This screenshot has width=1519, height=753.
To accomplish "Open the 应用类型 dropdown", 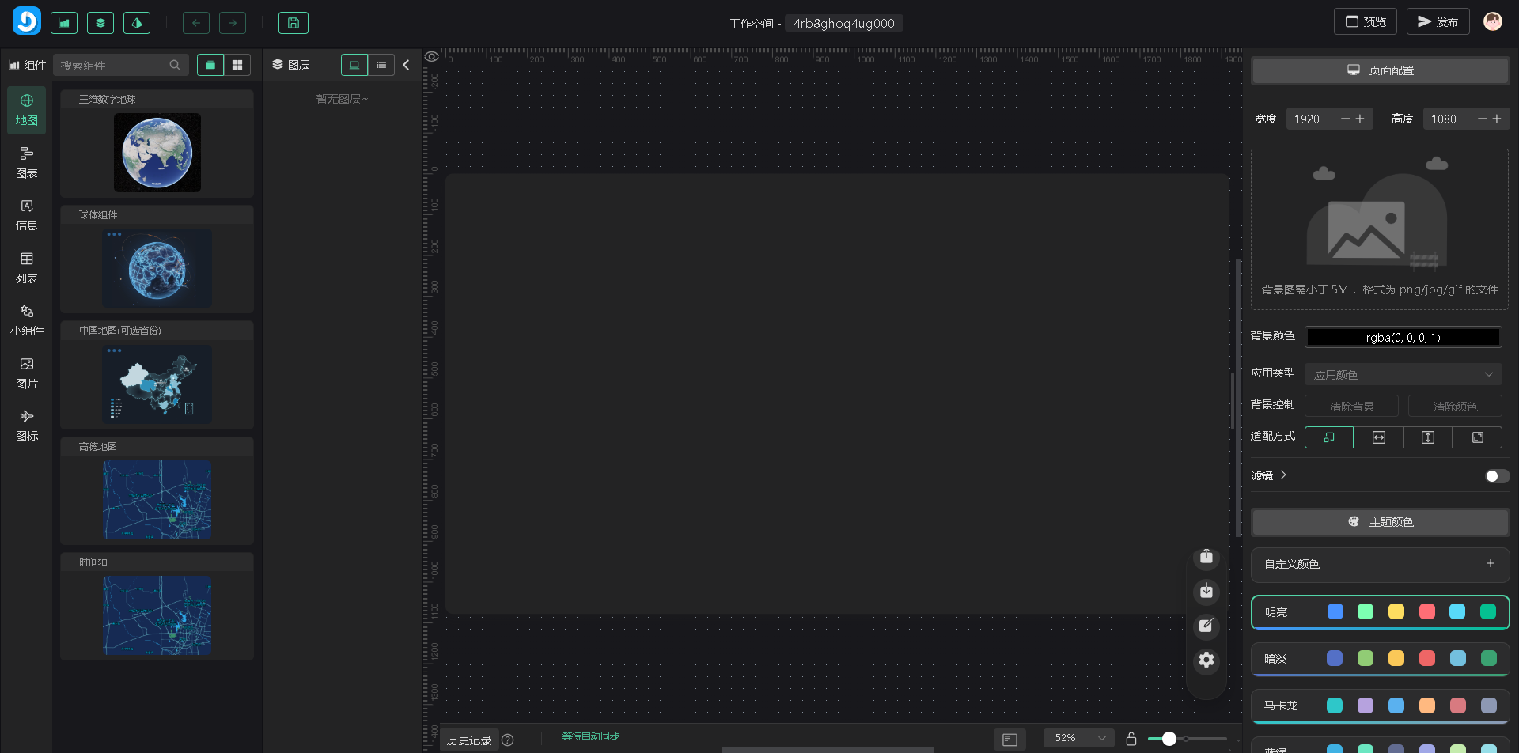I will click(1403, 374).
